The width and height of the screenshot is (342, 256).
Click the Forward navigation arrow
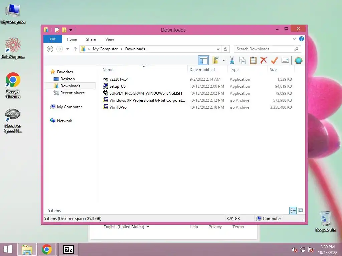coord(59,49)
